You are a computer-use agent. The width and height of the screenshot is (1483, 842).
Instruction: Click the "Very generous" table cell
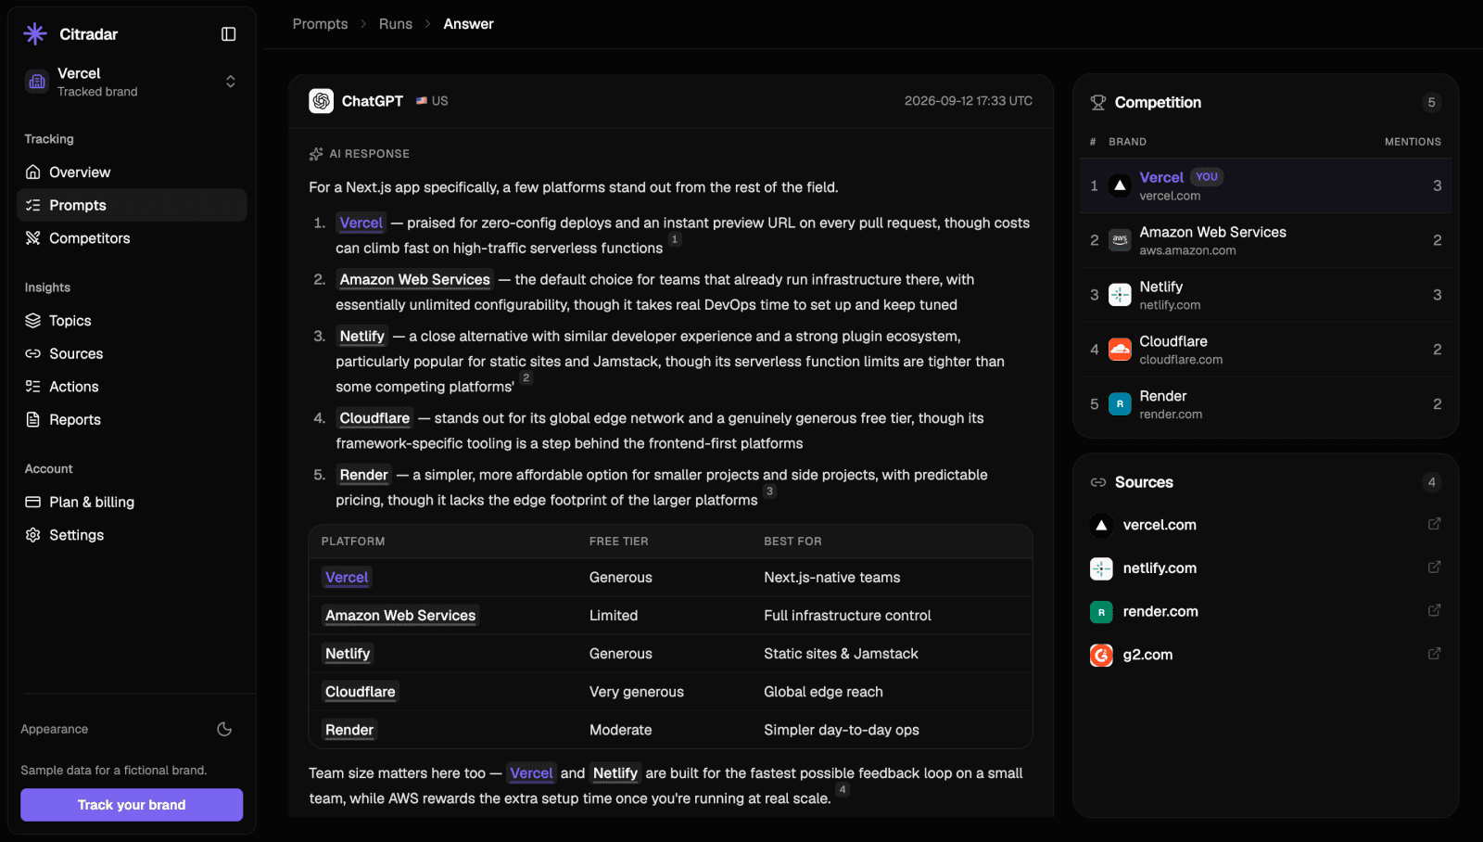click(637, 692)
